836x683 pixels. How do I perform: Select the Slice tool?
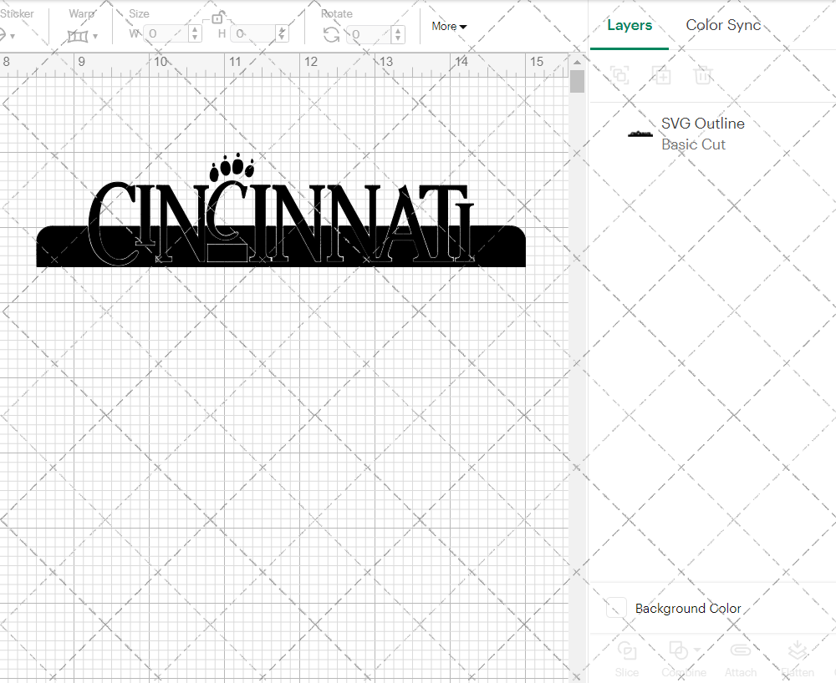(x=627, y=659)
